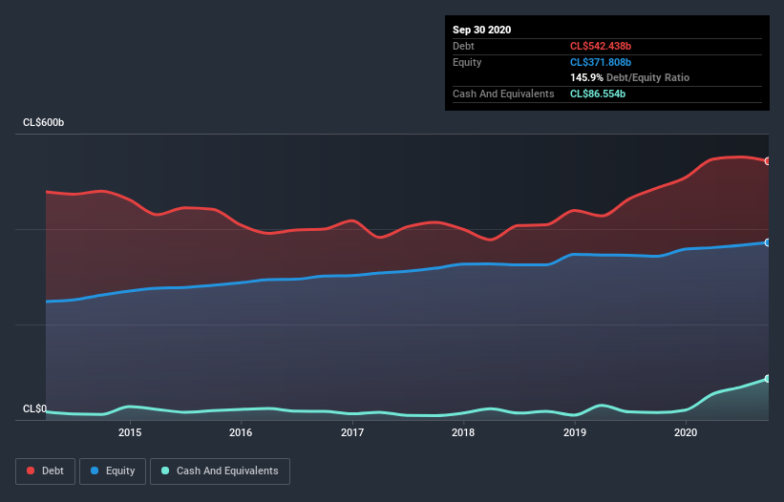
Task: Click the Cash value CL$86.554b
Action: pyautogui.click(x=598, y=94)
